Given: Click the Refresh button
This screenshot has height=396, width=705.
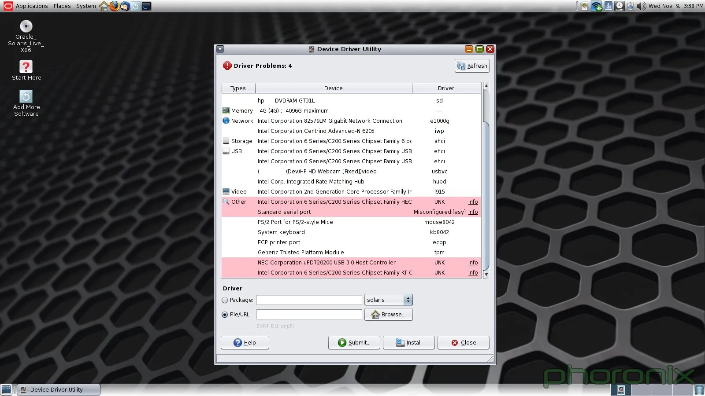Looking at the screenshot, I should coord(472,66).
